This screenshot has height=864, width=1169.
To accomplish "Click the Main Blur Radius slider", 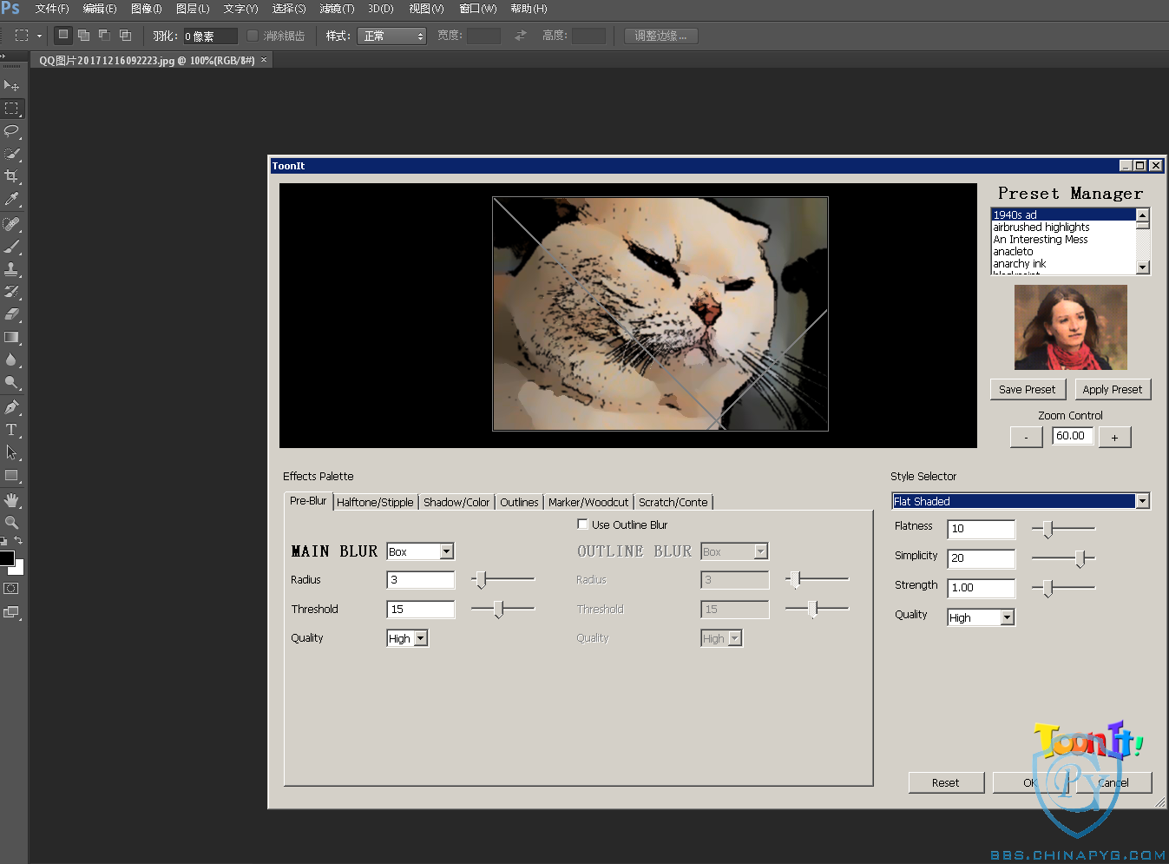I will click(x=502, y=579).
